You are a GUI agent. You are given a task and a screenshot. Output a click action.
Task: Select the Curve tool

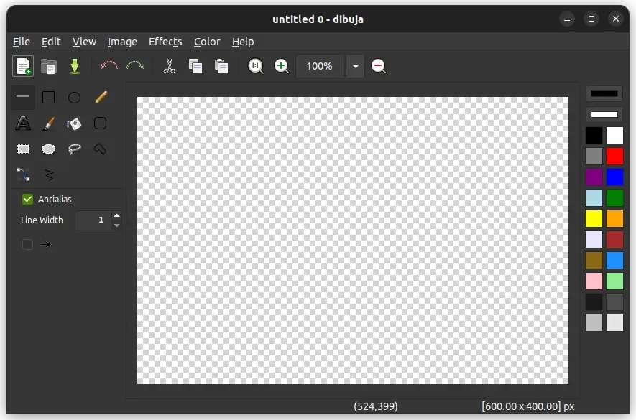[x=23, y=174]
